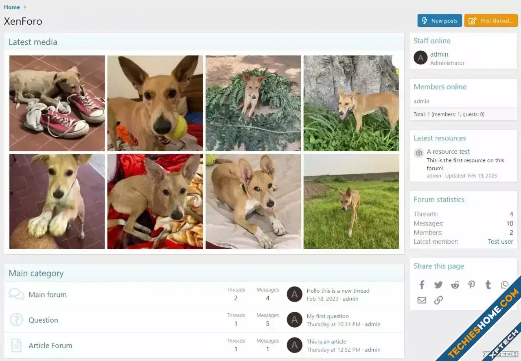This screenshot has width=521, height=361.
Task: Open thread 'My first question'
Action: pyautogui.click(x=328, y=316)
